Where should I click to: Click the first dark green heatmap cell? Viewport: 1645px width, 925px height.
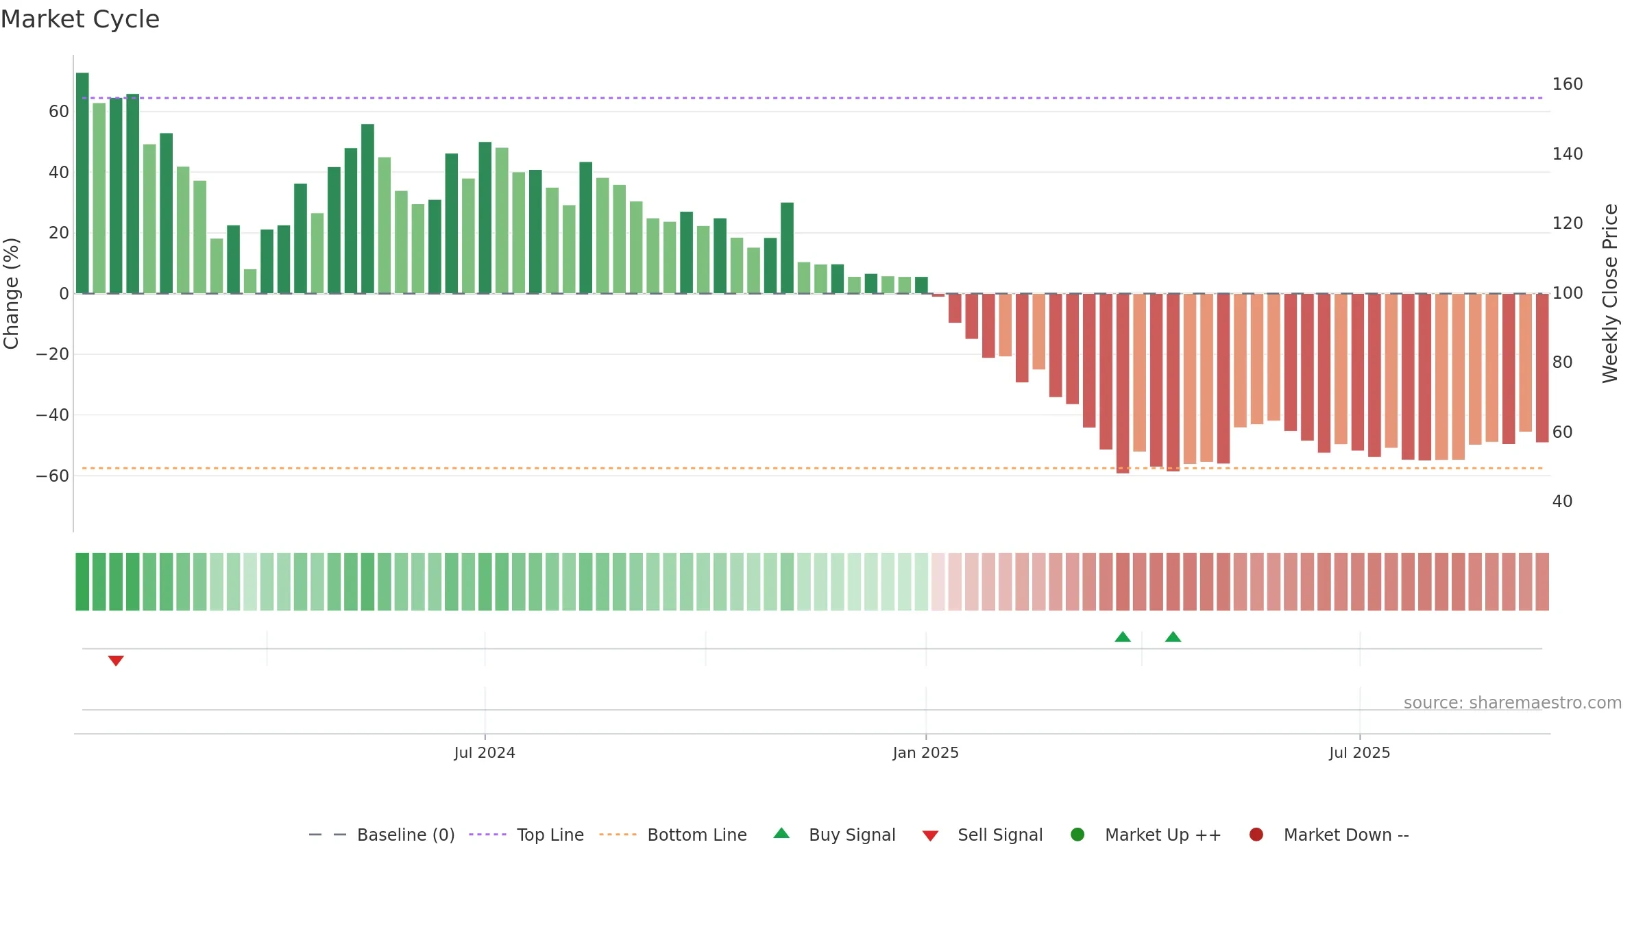(82, 582)
